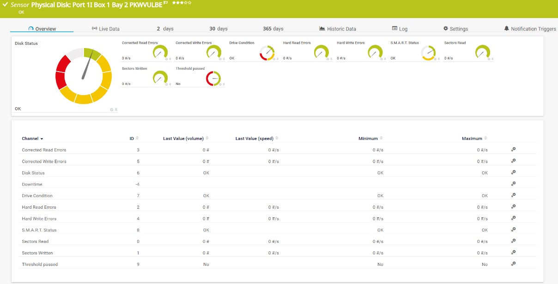This screenshot has height=284, width=558.
Task: Click the flag icon beside the sensor name
Action: (165, 3)
